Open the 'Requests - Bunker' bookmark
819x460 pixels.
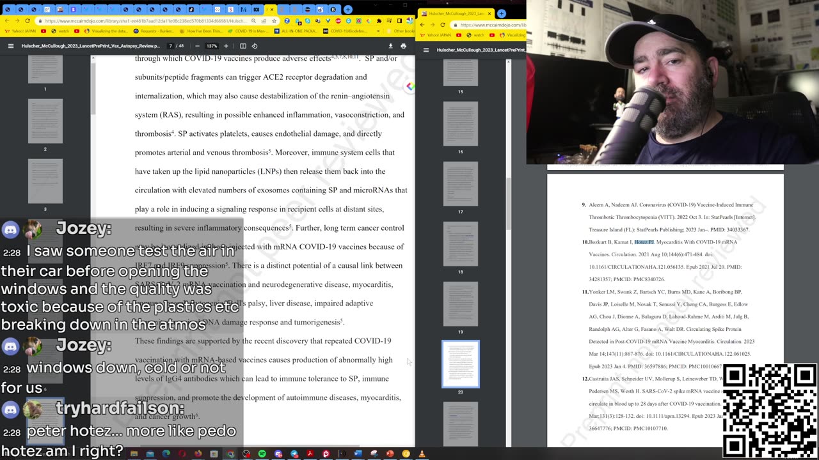tap(154, 31)
